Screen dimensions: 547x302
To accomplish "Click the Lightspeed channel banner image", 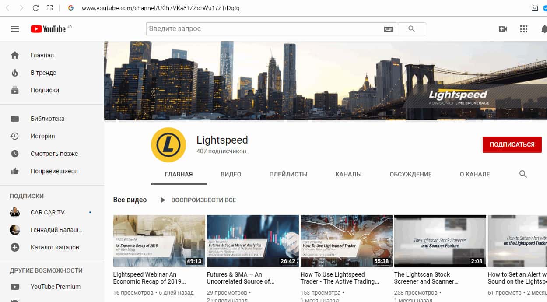I will click(x=326, y=81).
